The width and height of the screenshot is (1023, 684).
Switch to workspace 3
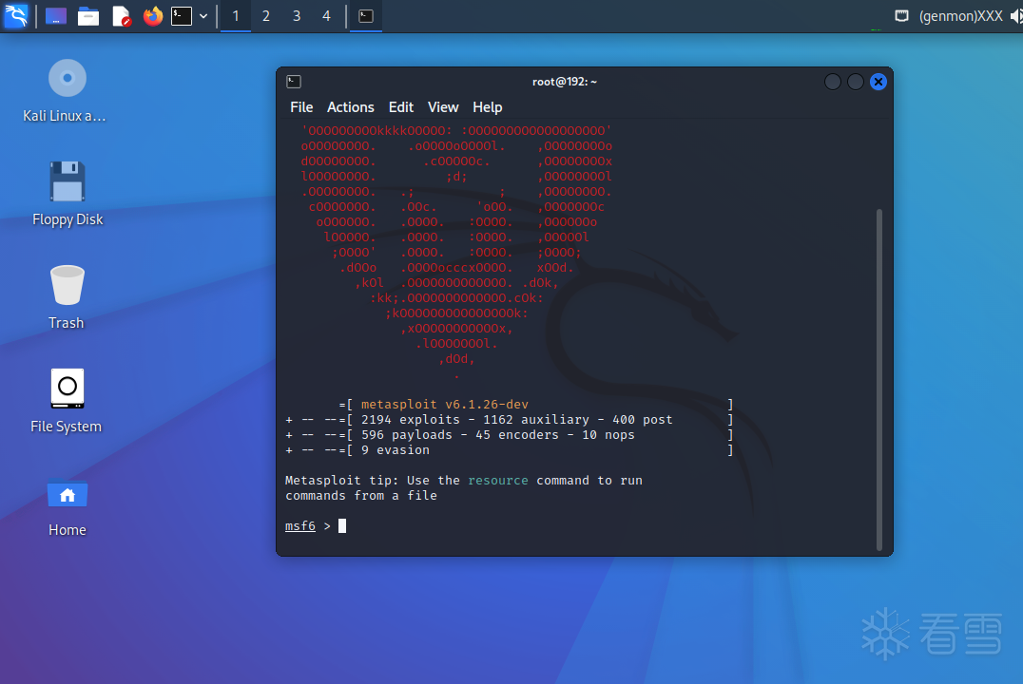click(297, 15)
